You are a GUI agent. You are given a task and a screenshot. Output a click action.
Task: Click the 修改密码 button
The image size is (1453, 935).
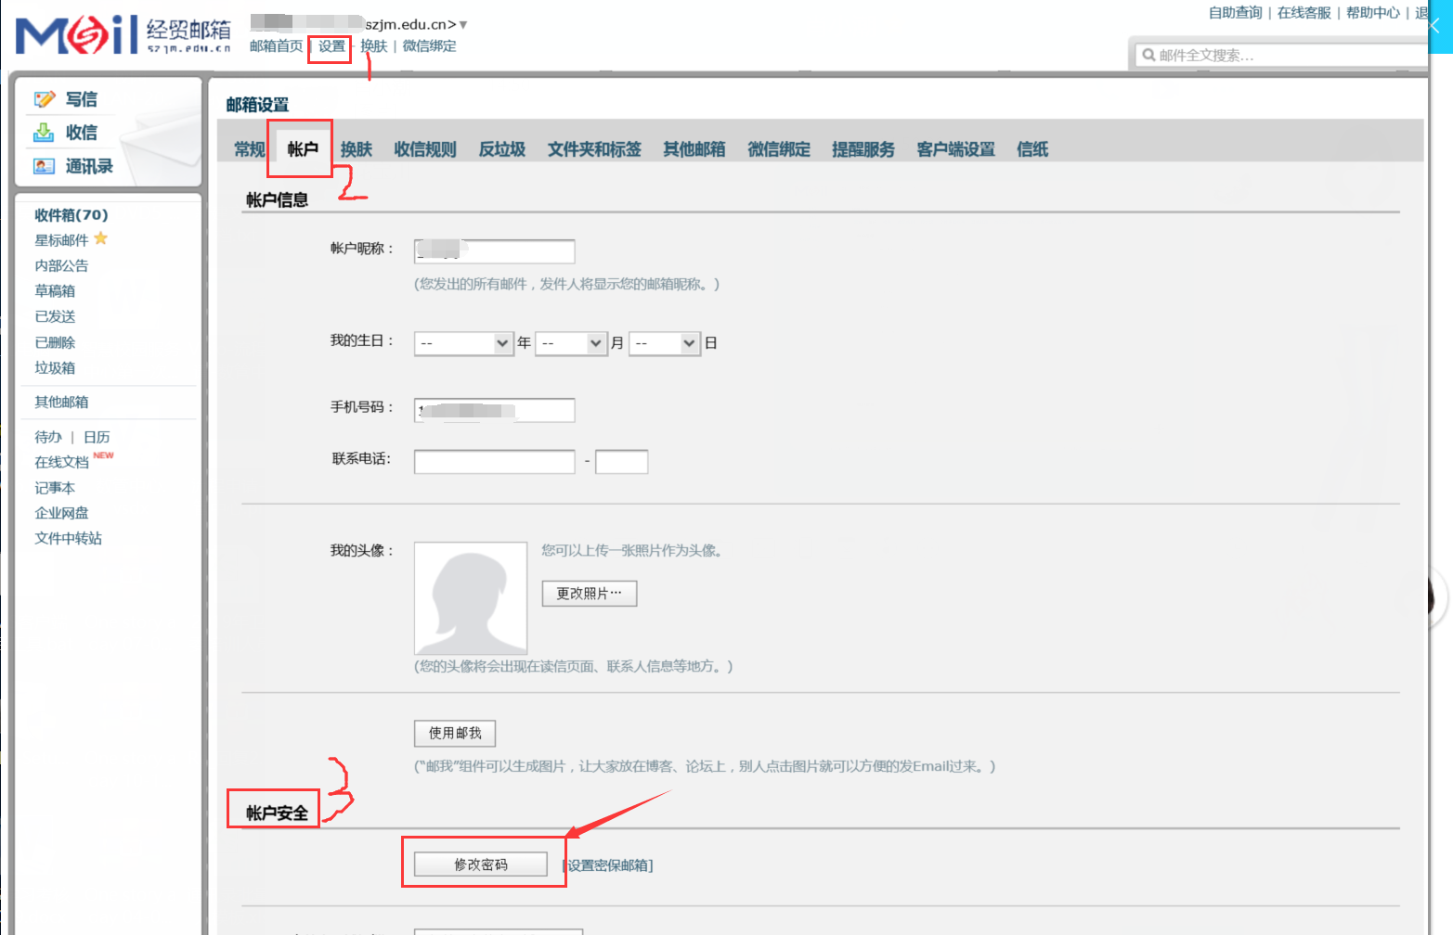point(480,864)
